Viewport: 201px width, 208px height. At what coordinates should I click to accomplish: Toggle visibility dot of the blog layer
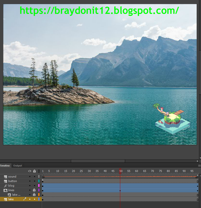[30, 186]
